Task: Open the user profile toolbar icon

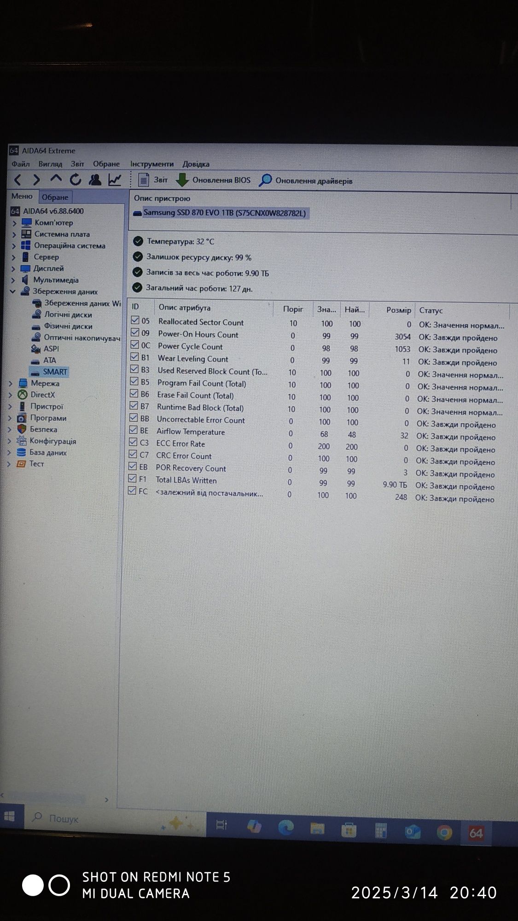Action: 95,180
